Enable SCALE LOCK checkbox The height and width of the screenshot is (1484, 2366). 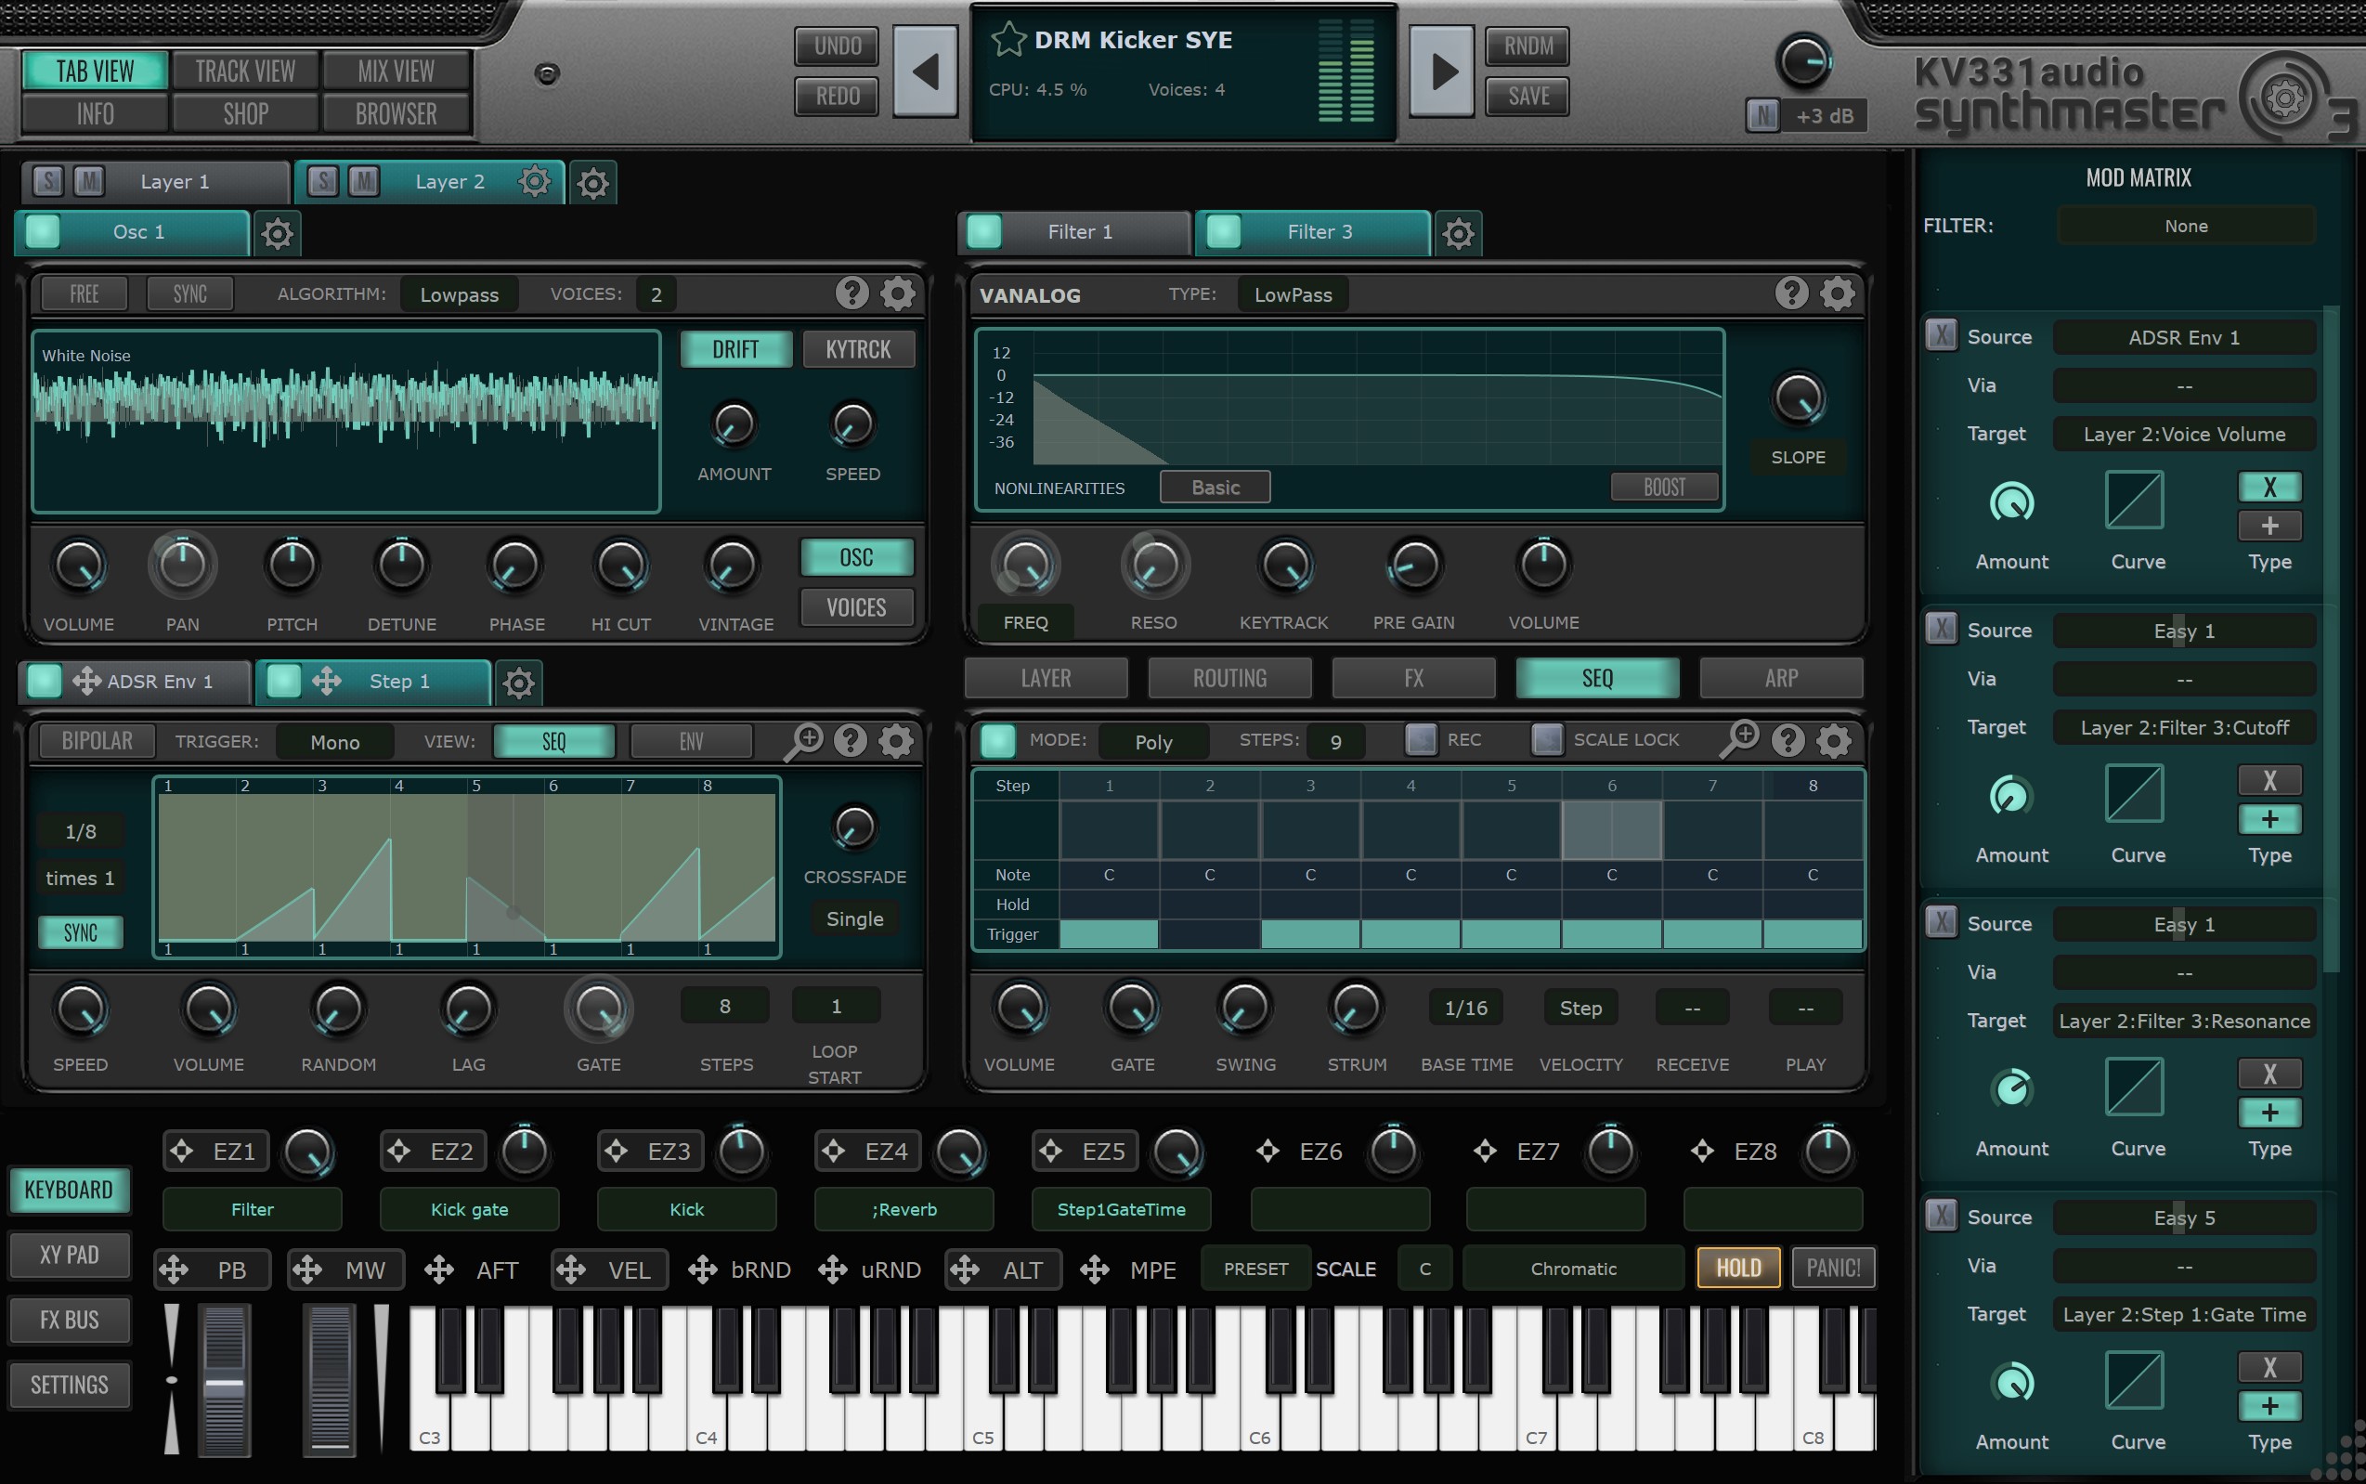pos(1547,738)
